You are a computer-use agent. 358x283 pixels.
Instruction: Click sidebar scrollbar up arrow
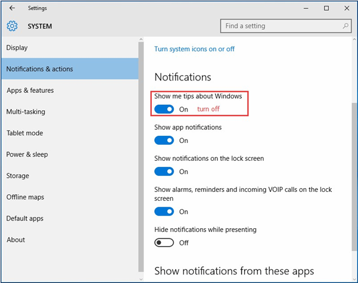(141, 39)
